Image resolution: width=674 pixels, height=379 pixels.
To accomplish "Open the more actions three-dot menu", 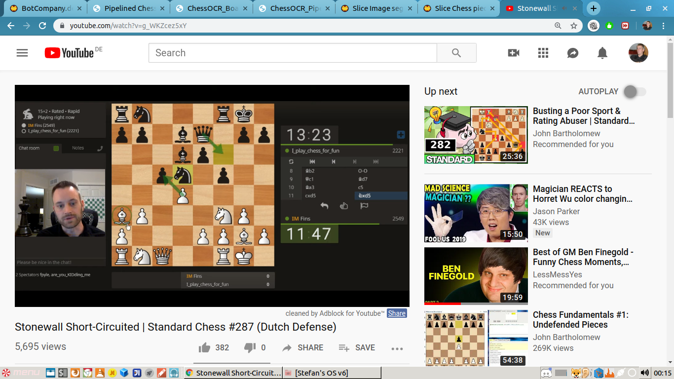I will (397, 348).
